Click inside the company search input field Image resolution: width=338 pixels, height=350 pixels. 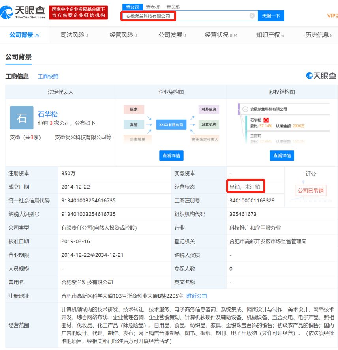tap(186, 15)
